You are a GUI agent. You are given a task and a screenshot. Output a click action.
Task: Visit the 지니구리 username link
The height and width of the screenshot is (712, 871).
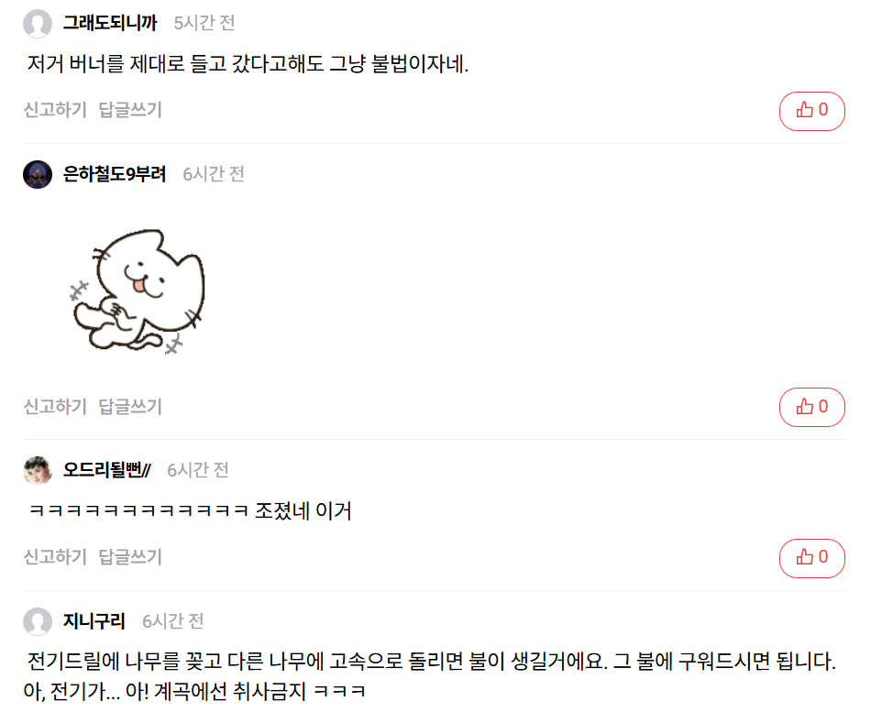(x=94, y=621)
